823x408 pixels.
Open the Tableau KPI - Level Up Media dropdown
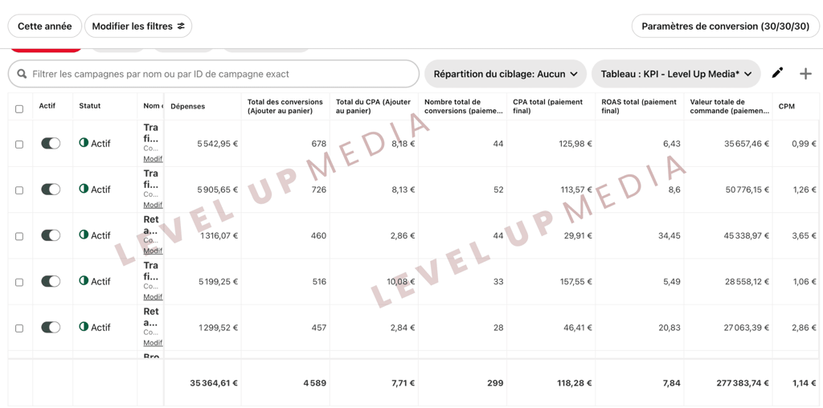click(x=676, y=74)
